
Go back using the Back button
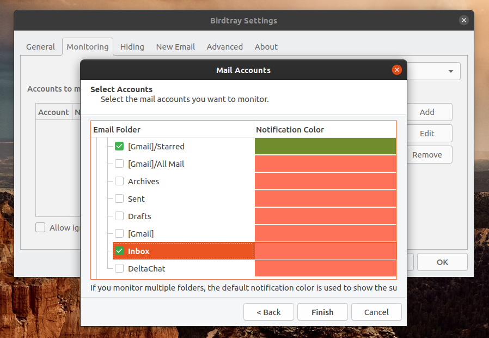tap(268, 312)
